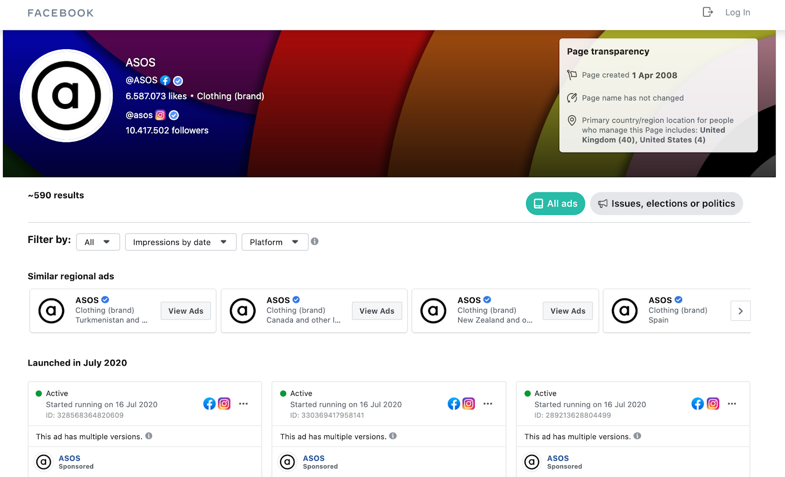Click ASOS logo in Spain card
Viewport: 785px width, 477px height.
[x=625, y=311]
